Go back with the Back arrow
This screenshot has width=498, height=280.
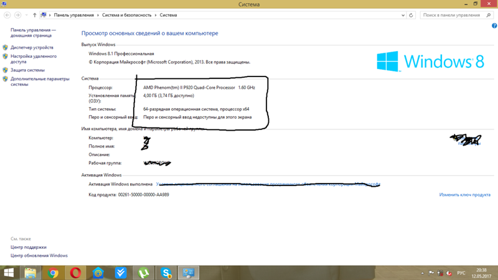click(x=7, y=15)
